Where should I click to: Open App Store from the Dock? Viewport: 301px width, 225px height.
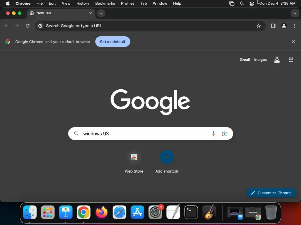(x=138, y=212)
